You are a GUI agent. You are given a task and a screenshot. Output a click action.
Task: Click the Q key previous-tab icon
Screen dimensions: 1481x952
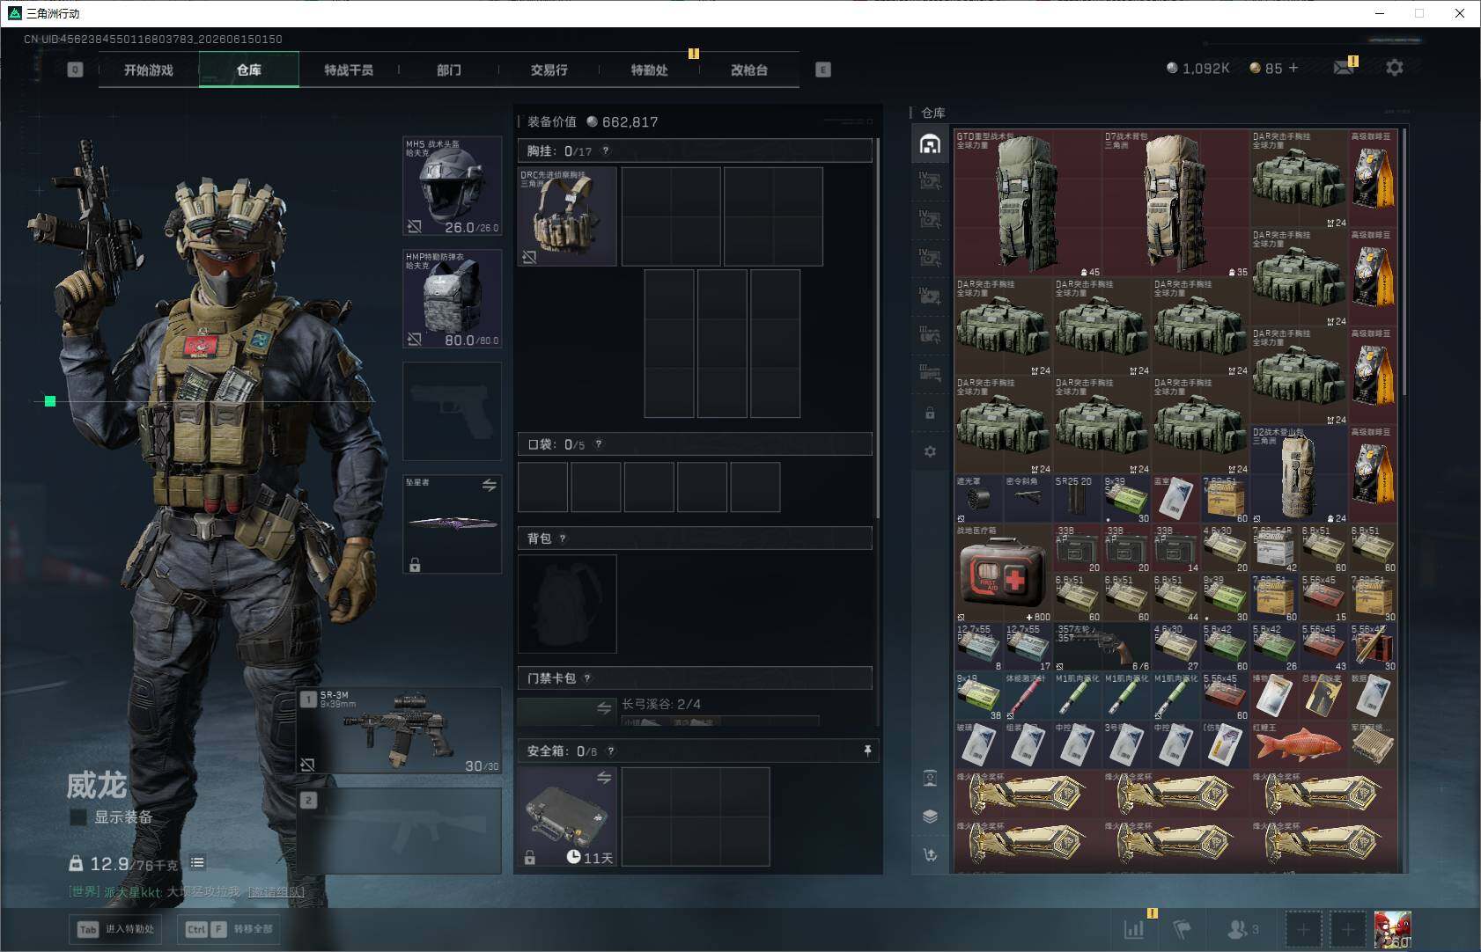pyautogui.click(x=75, y=70)
